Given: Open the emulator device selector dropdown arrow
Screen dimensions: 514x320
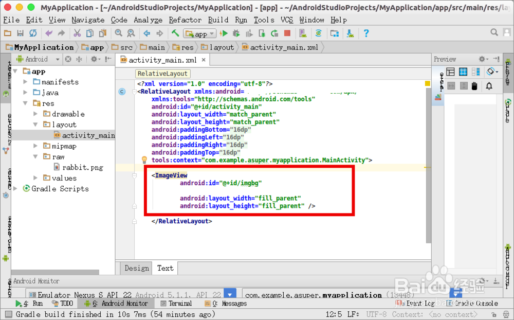Looking at the screenshot, I should click(230, 294).
